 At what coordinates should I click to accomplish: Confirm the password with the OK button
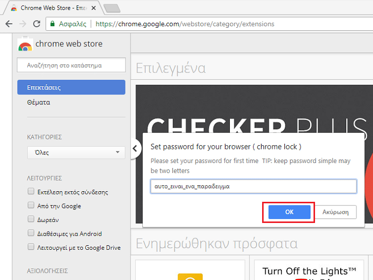point(289,212)
